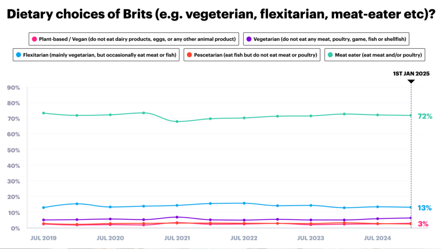Select the Flexitarian data point at JUL 2022
The image size is (441, 249).
tap(244, 203)
